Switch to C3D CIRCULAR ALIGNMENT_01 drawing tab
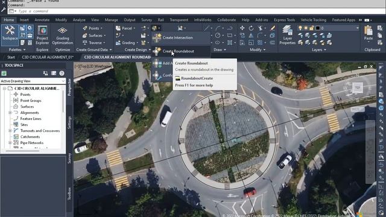Image resolution: width=386 pixels, height=217 pixels. pyautogui.click(x=48, y=57)
